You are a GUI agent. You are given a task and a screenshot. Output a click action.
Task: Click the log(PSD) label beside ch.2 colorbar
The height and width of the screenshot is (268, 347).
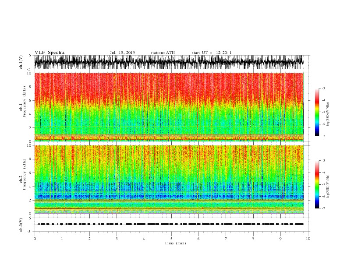[328, 186]
